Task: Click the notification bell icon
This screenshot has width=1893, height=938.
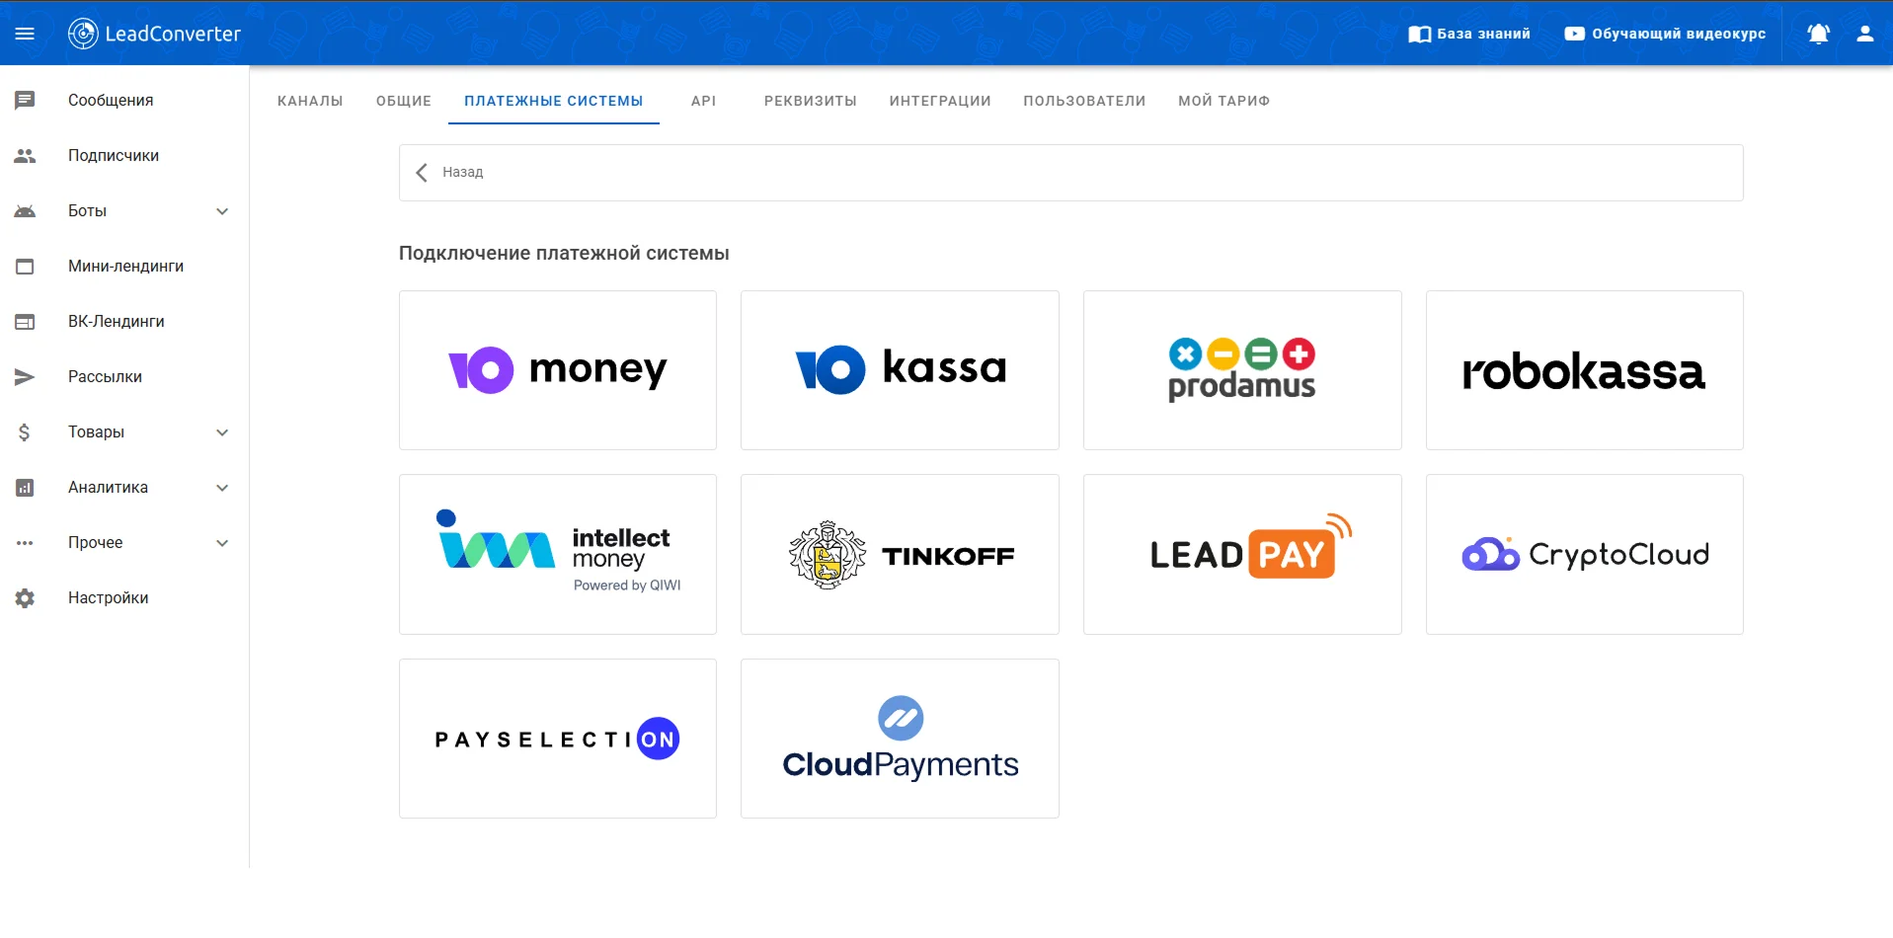Action: pos(1818,34)
